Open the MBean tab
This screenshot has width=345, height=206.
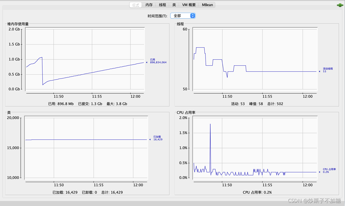[207, 5]
